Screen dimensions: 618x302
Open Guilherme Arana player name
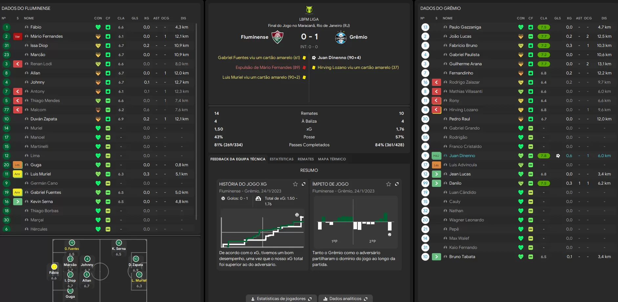point(465,64)
